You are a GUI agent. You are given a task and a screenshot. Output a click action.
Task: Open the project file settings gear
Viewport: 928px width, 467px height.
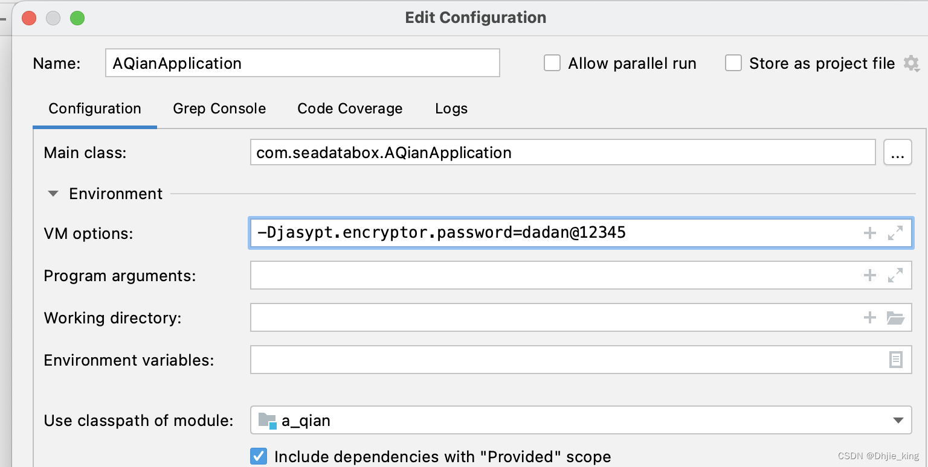click(x=911, y=63)
